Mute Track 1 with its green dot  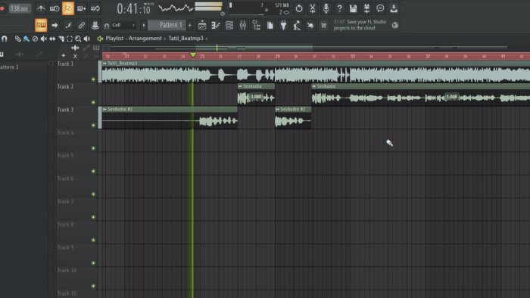pos(93,79)
